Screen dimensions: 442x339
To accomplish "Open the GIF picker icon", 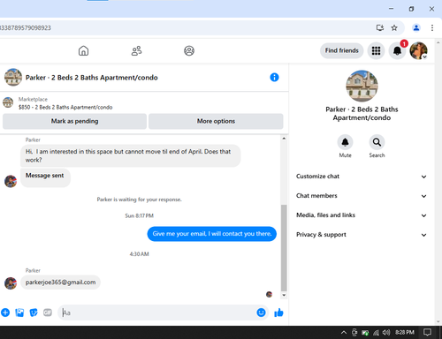I will [x=48, y=313].
